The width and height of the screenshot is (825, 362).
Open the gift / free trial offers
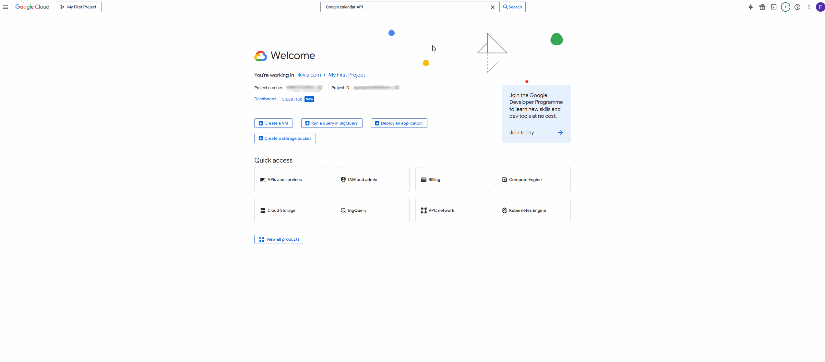(x=762, y=7)
